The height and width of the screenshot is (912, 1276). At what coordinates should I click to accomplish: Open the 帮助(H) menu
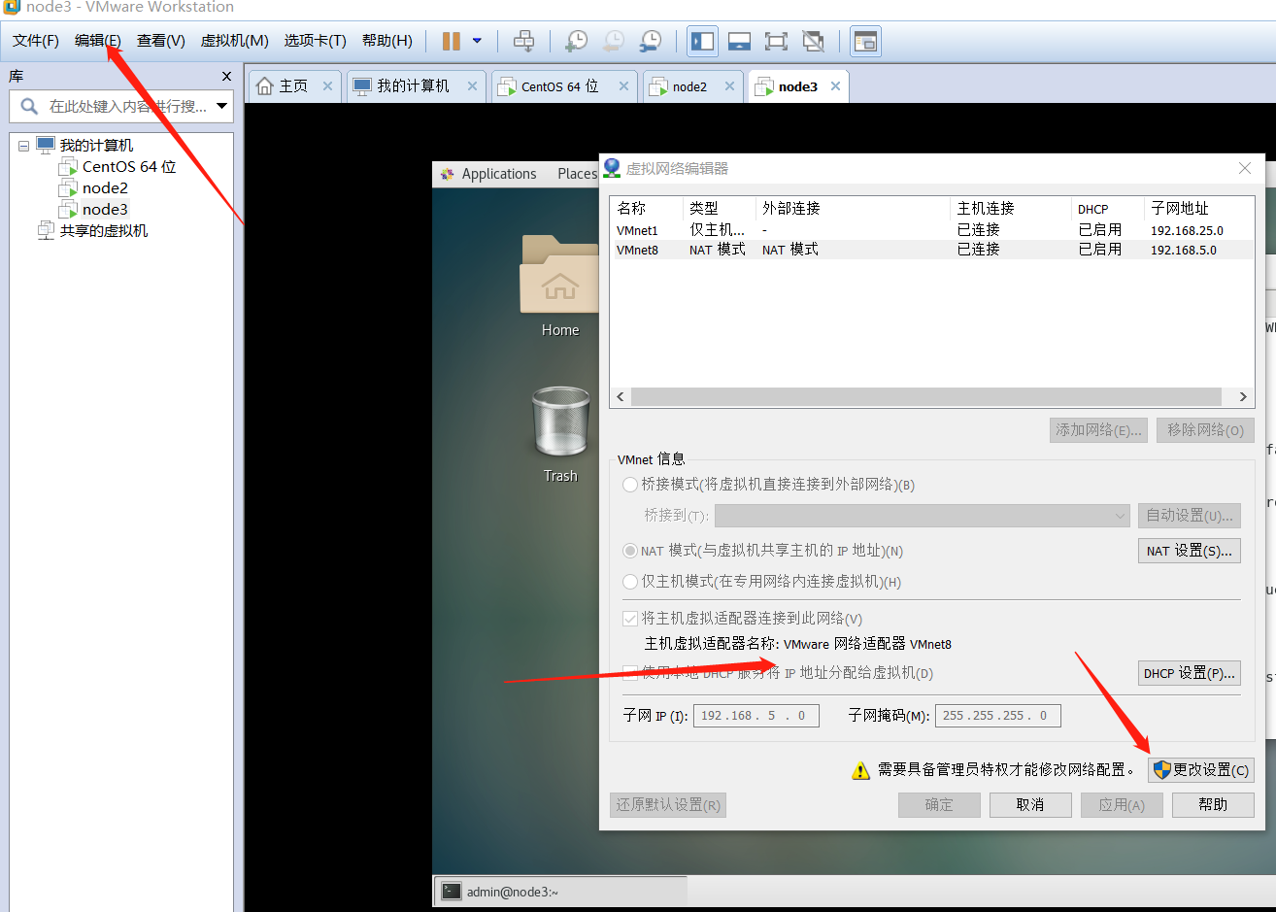386,40
